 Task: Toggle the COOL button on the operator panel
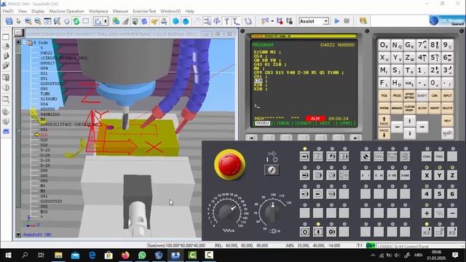(427, 156)
